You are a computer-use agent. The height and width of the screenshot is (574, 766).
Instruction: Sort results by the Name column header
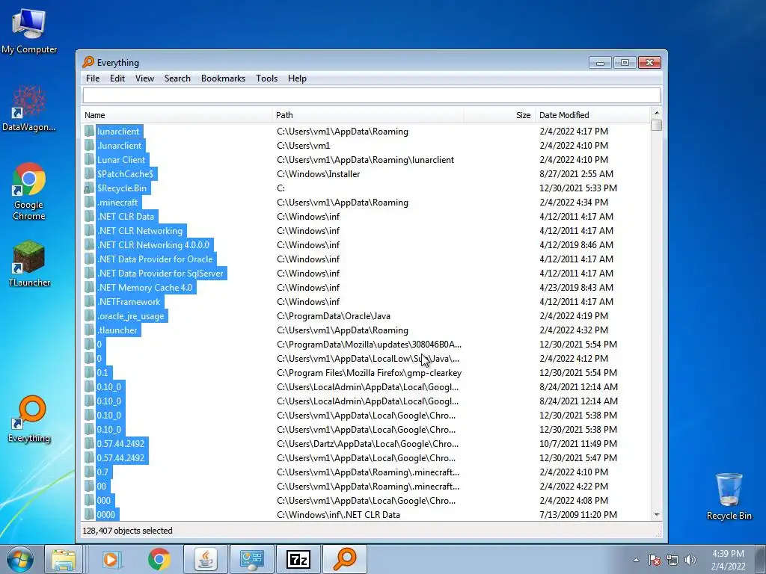click(177, 115)
